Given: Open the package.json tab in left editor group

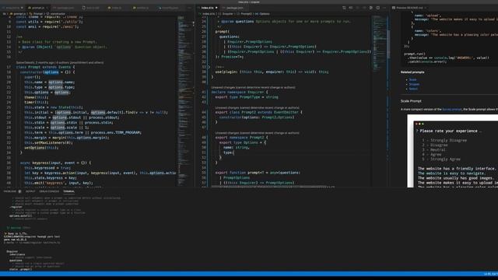Looking at the screenshot, I should (65, 8).
